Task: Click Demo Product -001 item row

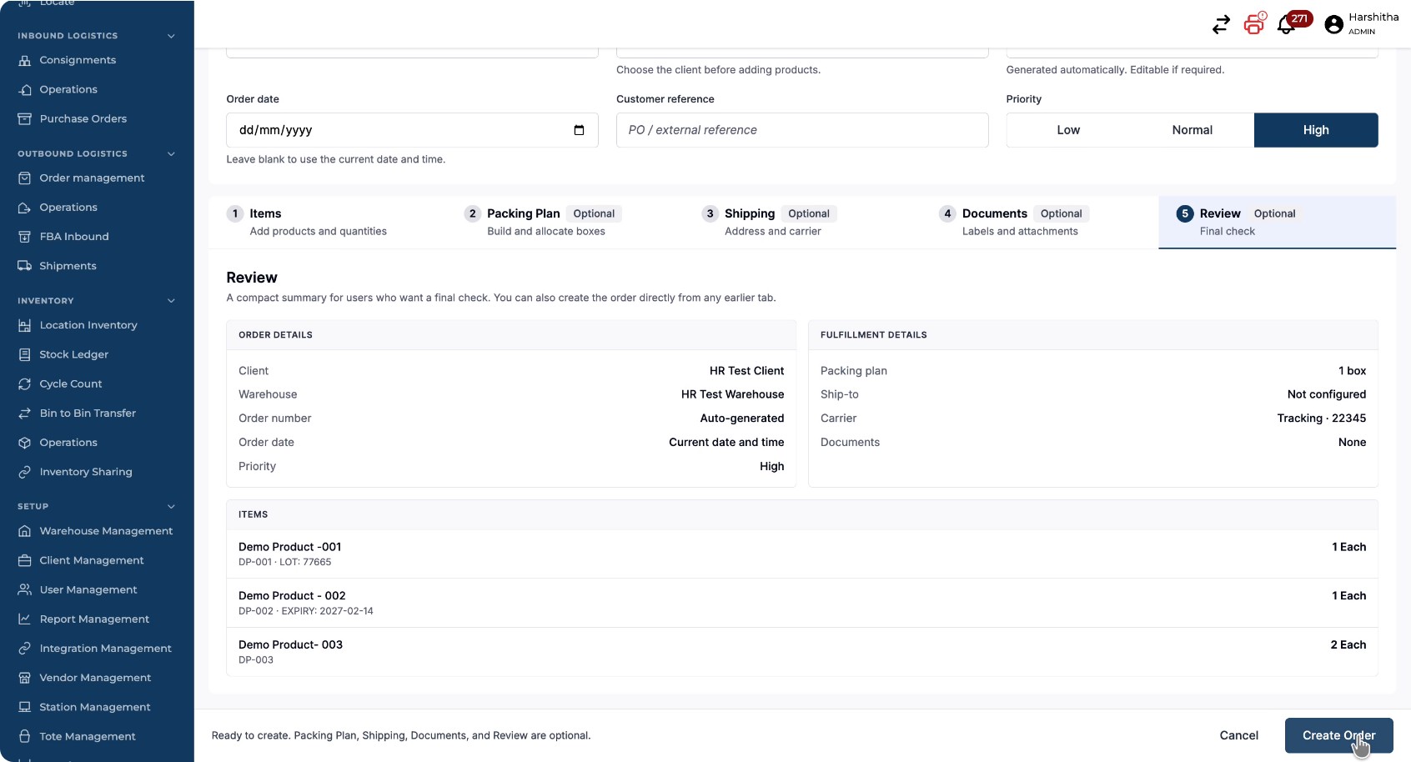Action: 802,554
